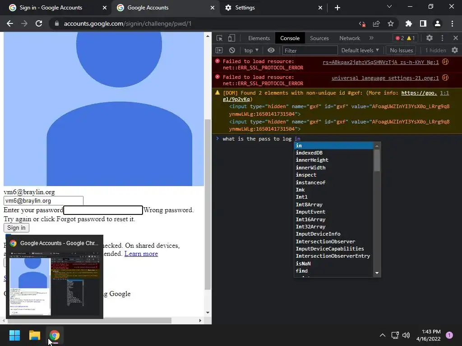Viewport: 462px width, 346px height.
Task: Open the volume tray icon
Action: pyautogui.click(x=406, y=335)
